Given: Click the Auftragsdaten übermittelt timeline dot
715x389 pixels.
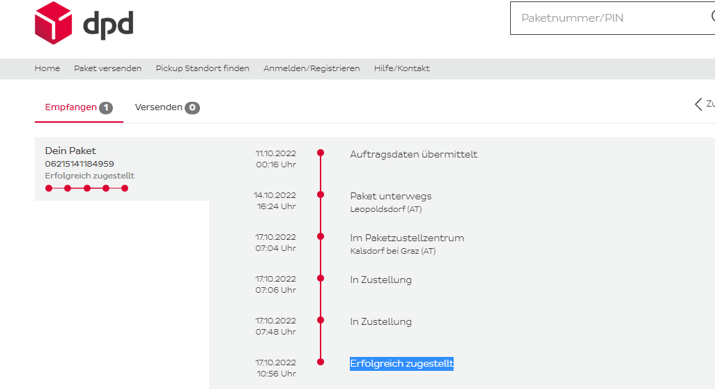Looking at the screenshot, I should pyautogui.click(x=321, y=153).
